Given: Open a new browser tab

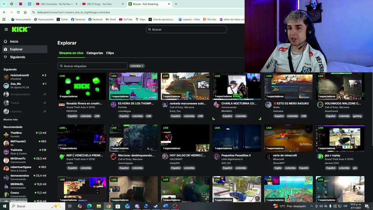Looking at the screenshot, I should [x=176, y=4].
